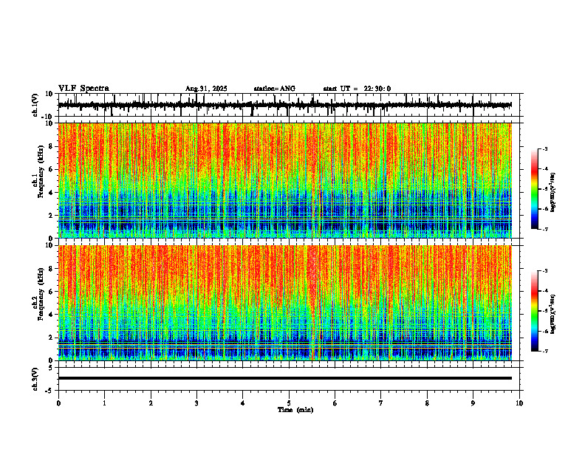This screenshot has height=452, width=585.
Task: Click the ch.1 "Frequency (kHz)" axis label
Action: point(41,171)
